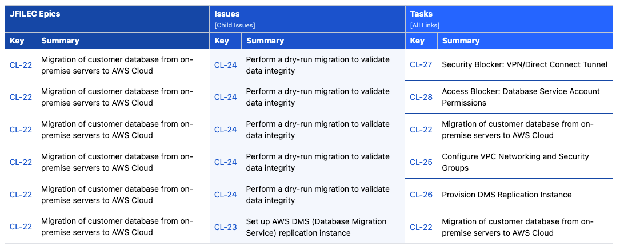Select the [Child Issues] label under Issues
Image resolution: width=620 pixels, height=250 pixels.
coord(234,25)
